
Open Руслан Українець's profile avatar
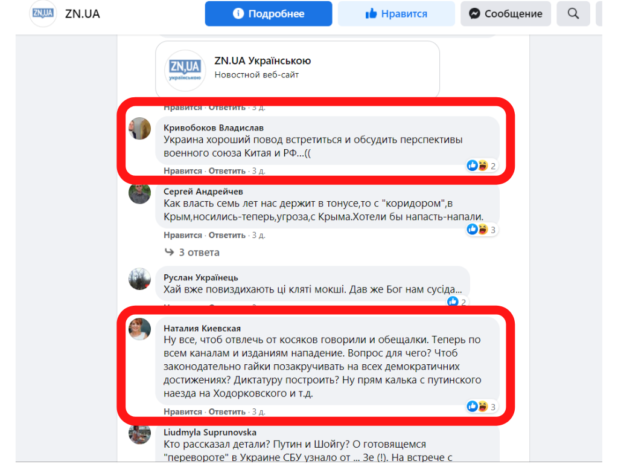tap(140, 279)
